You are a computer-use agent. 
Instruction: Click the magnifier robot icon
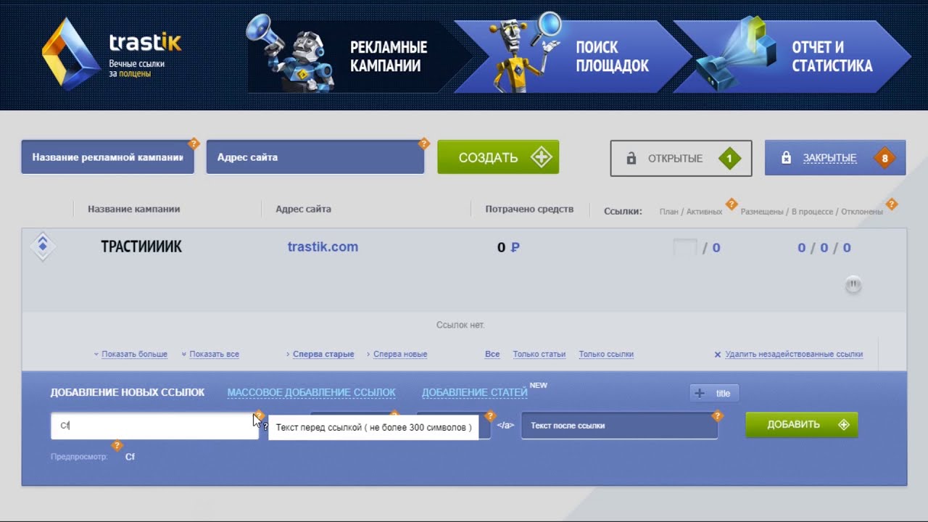click(527, 52)
